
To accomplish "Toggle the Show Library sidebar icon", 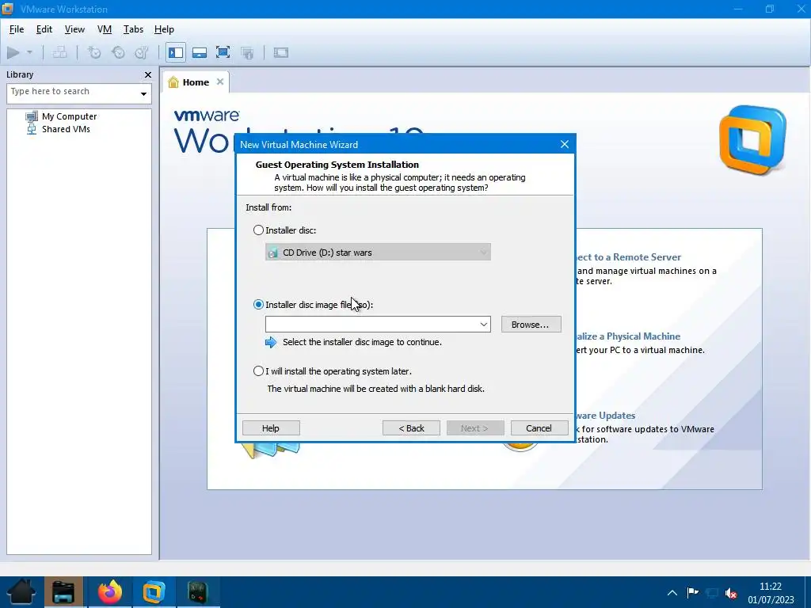I will point(176,52).
